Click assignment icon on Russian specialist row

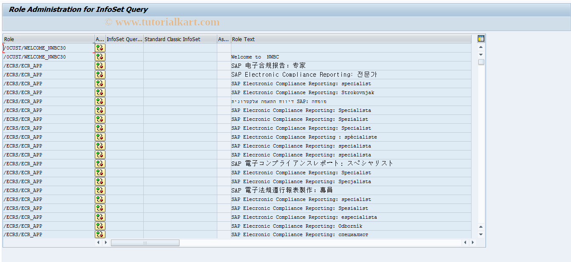(x=100, y=234)
